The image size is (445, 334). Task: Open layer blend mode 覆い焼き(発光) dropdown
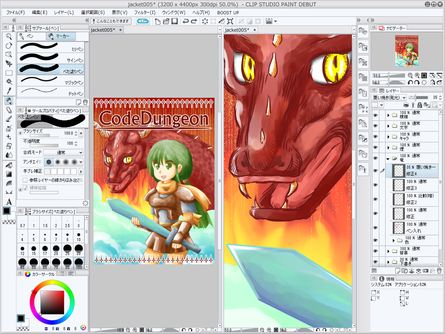389,97
